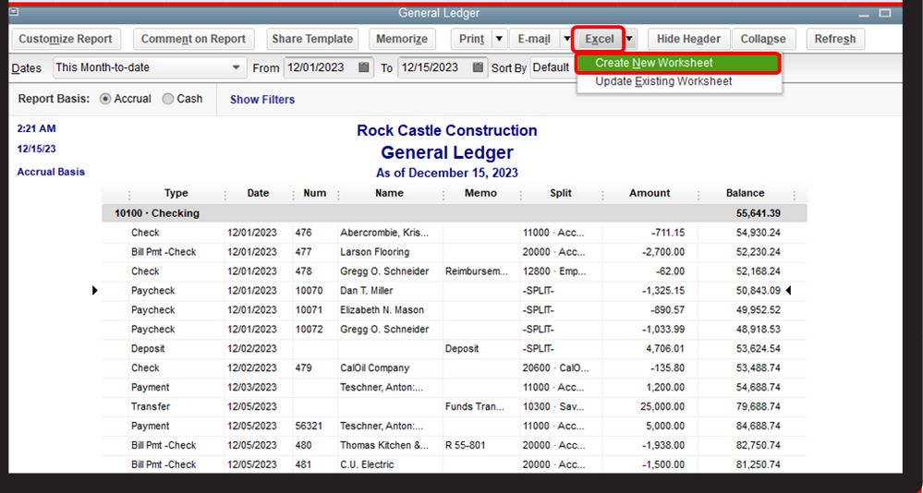Click the -2,700.00 amount cell
Screen dimensions: 923x493
662,252
